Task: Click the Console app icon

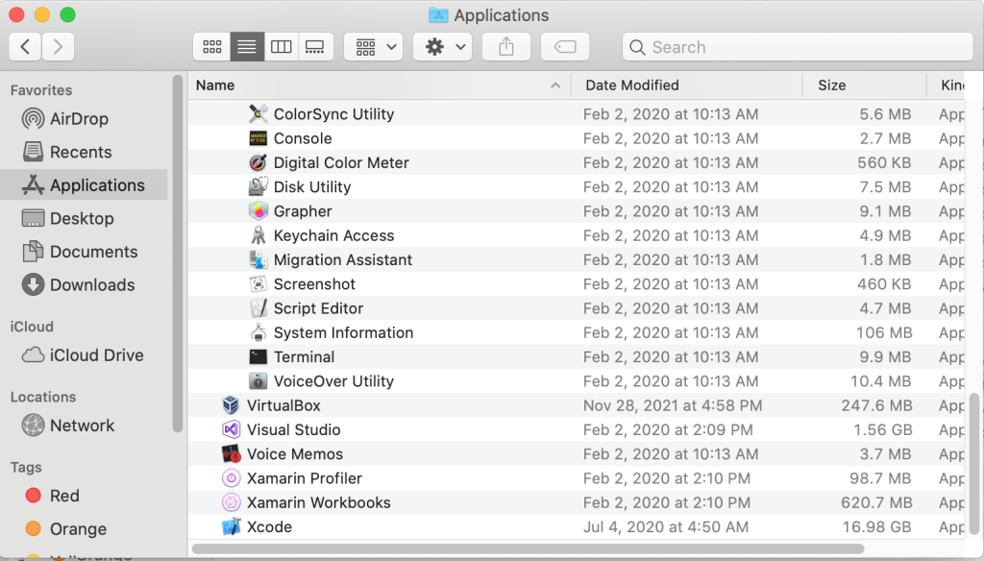Action: 258,138
